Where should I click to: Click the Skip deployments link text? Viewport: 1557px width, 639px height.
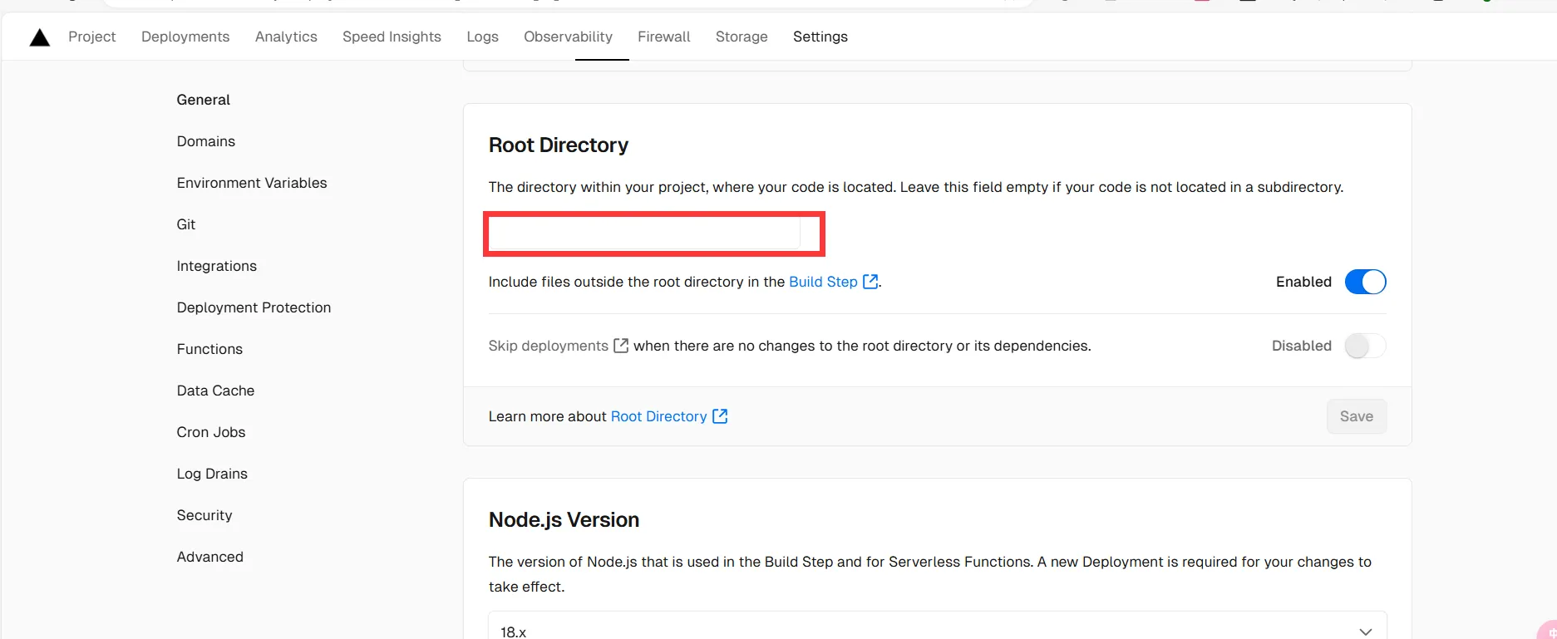click(548, 346)
